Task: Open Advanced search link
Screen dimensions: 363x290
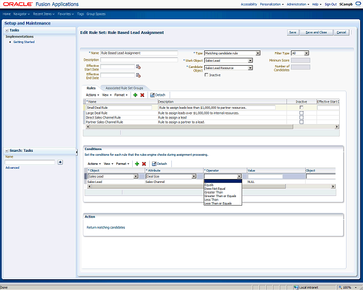Action: tap(12, 168)
